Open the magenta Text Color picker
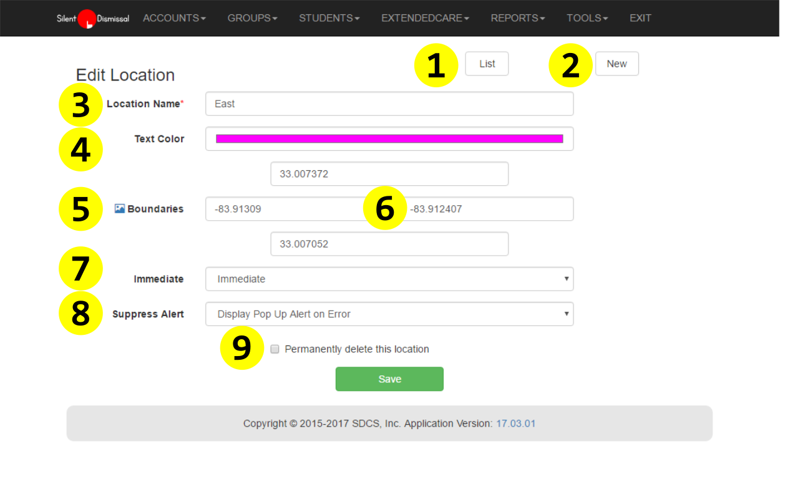The width and height of the screenshot is (790, 487). point(389,139)
